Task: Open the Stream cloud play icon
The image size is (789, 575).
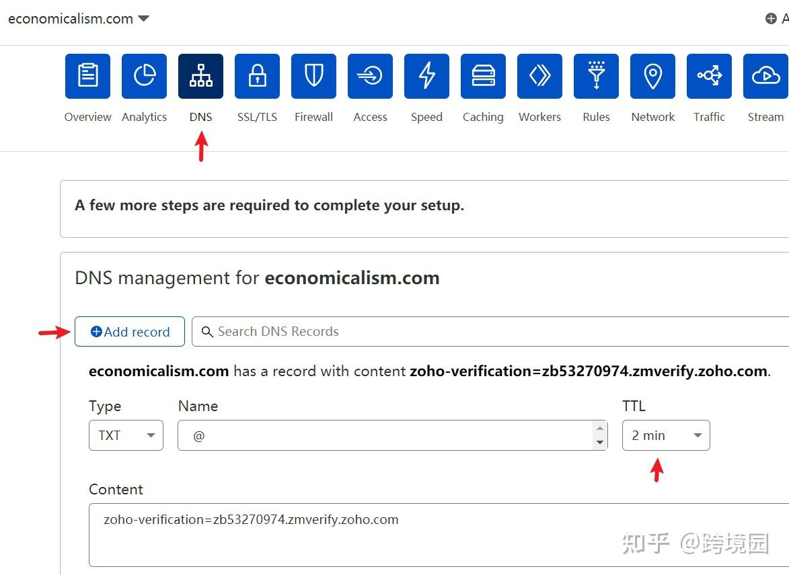Action: point(766,76)
